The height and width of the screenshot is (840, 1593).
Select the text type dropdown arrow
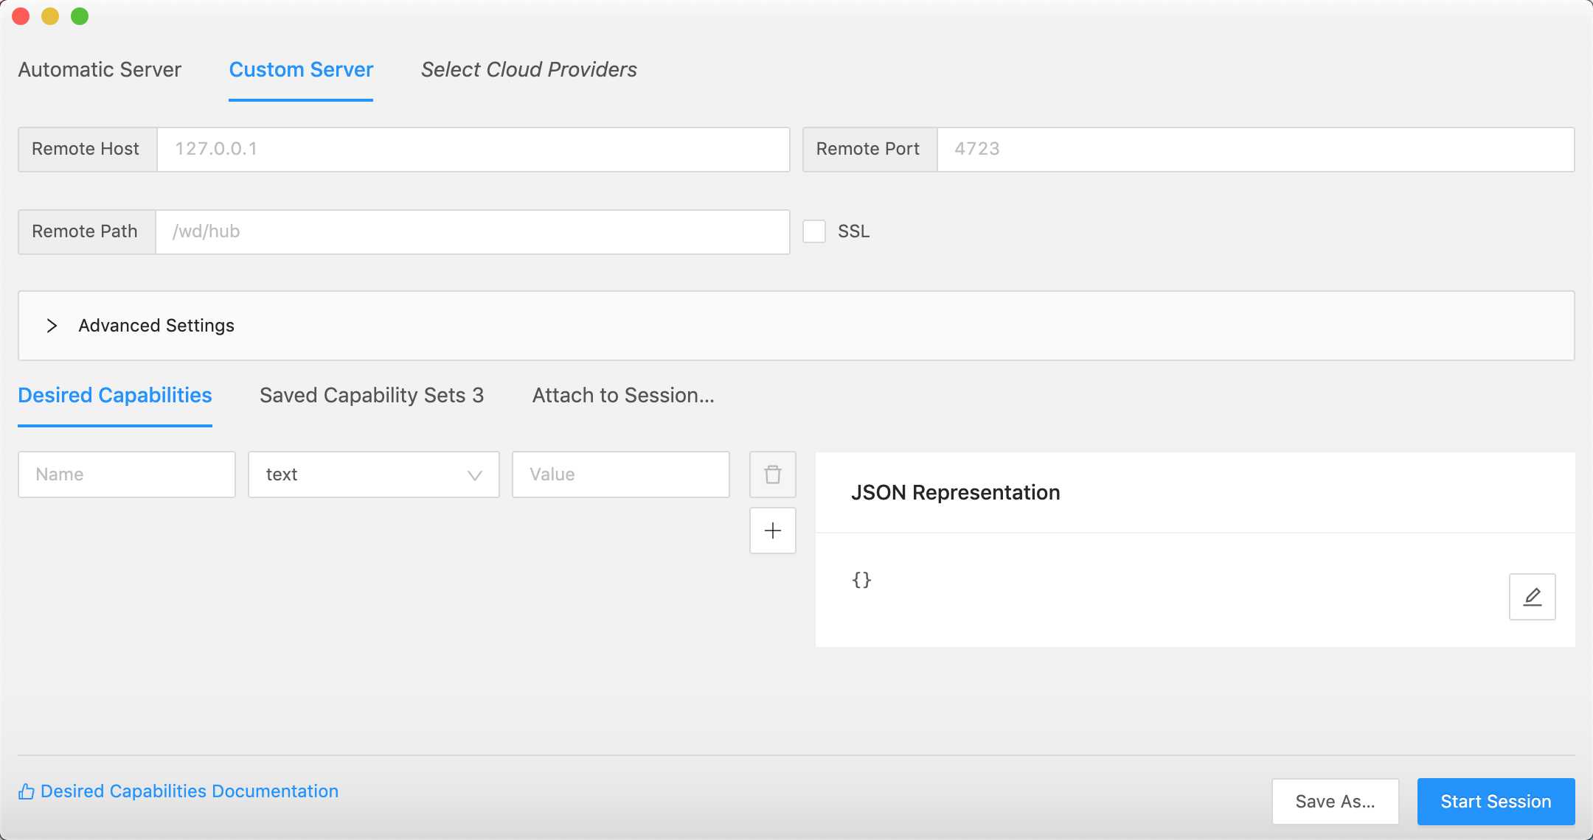[x=475, y=475]
